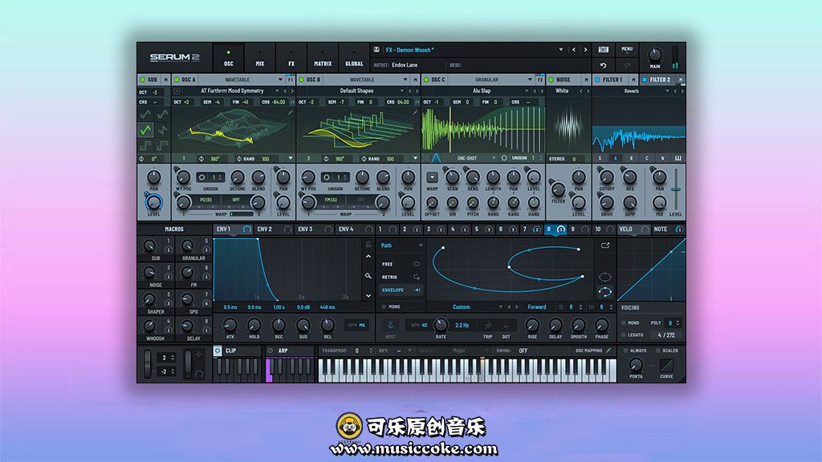Select the sawtooth waveform for SUB
Viewport: 822px width, 462px height.
point(162,129)
